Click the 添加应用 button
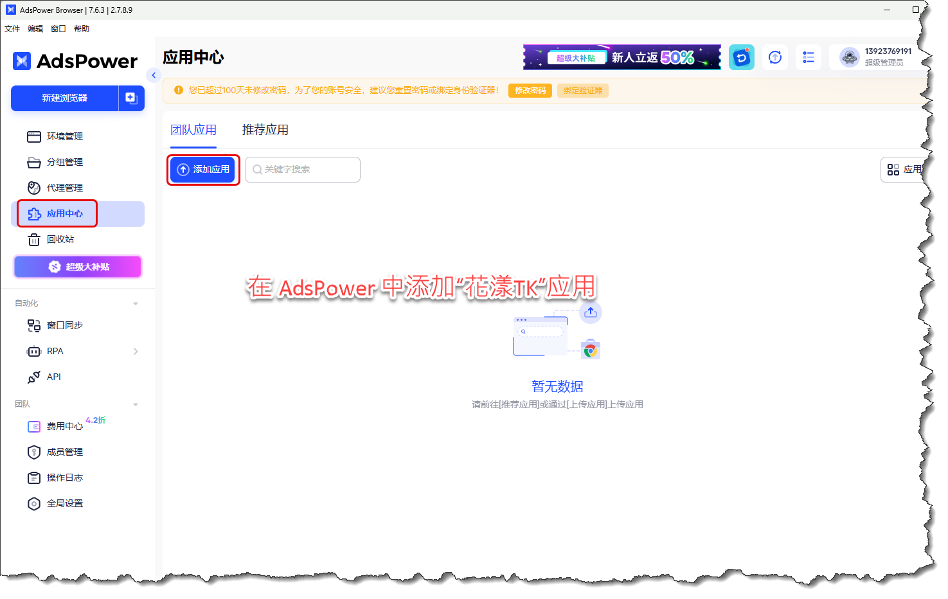This screenshot has width=948, height=599. 203,170
